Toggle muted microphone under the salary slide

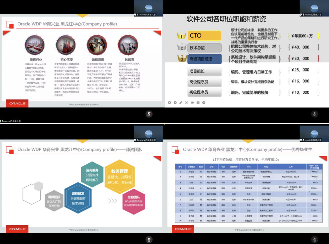tap(314, 114)
